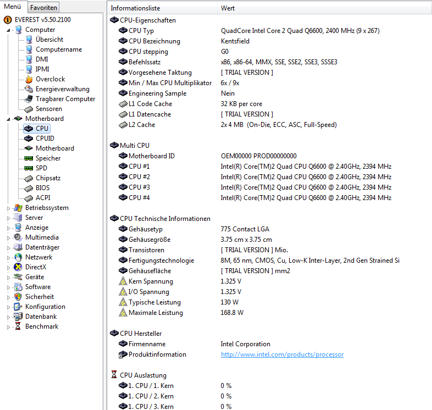432x410 pixels.
Task: Collapse the Motherboard tree node
Action: click(8, 119)
